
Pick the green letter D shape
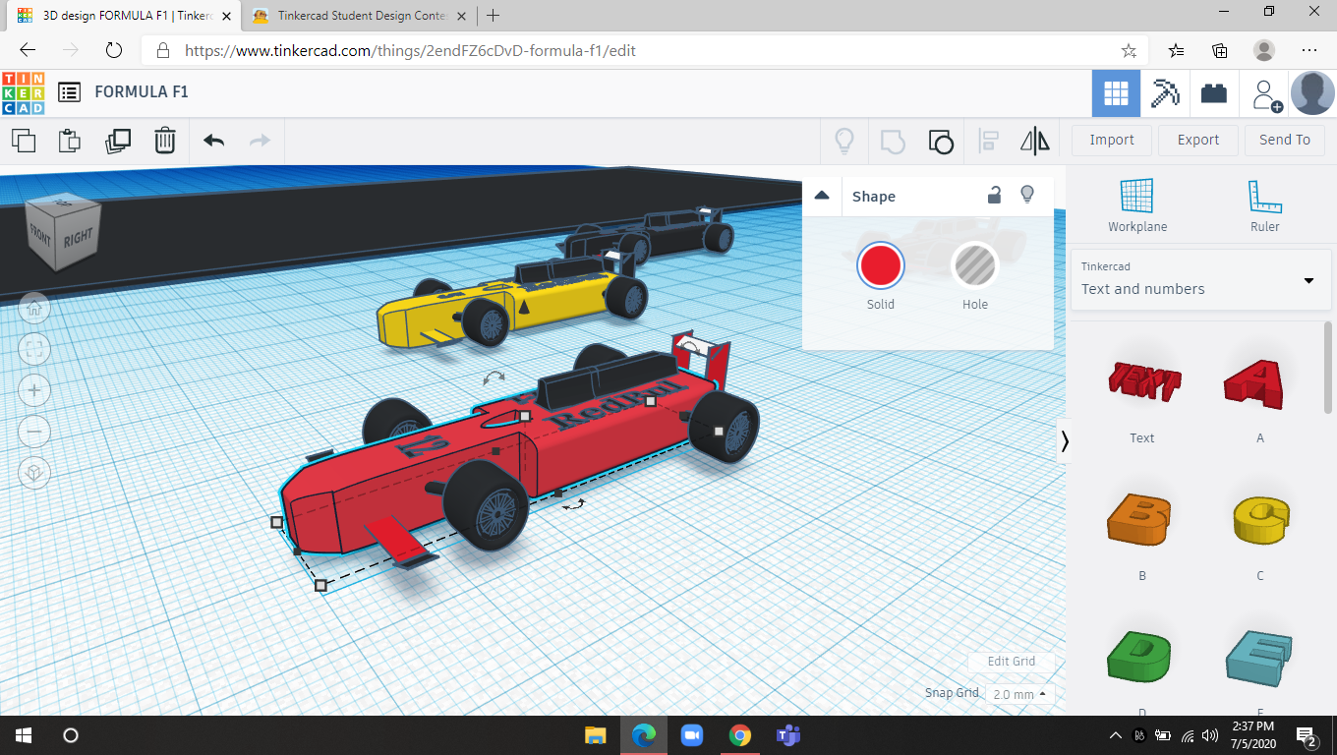click(1141, 657)
